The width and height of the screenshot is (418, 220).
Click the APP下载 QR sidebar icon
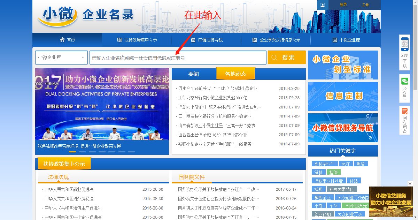(404, 52)
